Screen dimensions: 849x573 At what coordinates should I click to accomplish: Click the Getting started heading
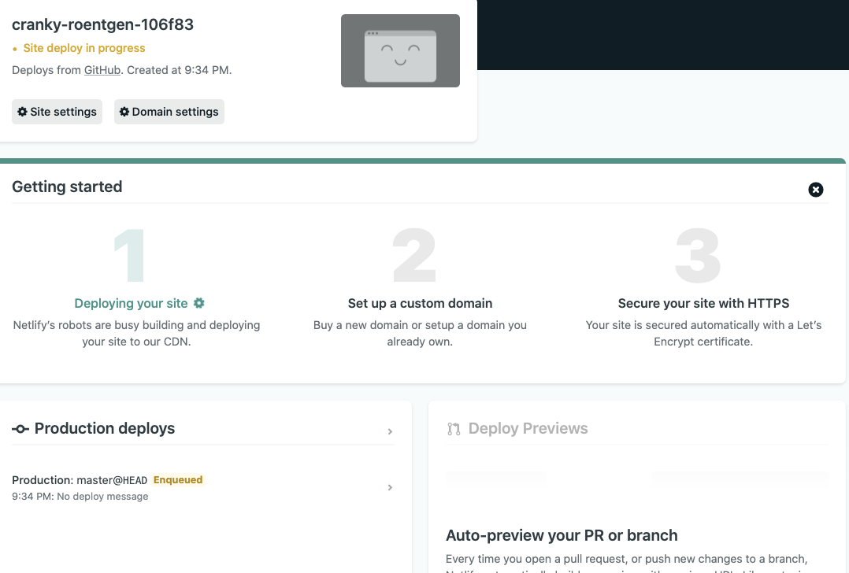point(67,187)
